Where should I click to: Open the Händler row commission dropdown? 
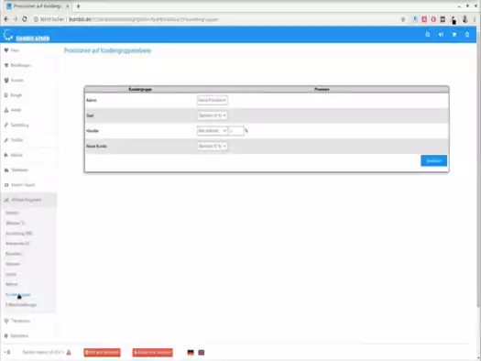pyautogui.click(x=212, y=131)
